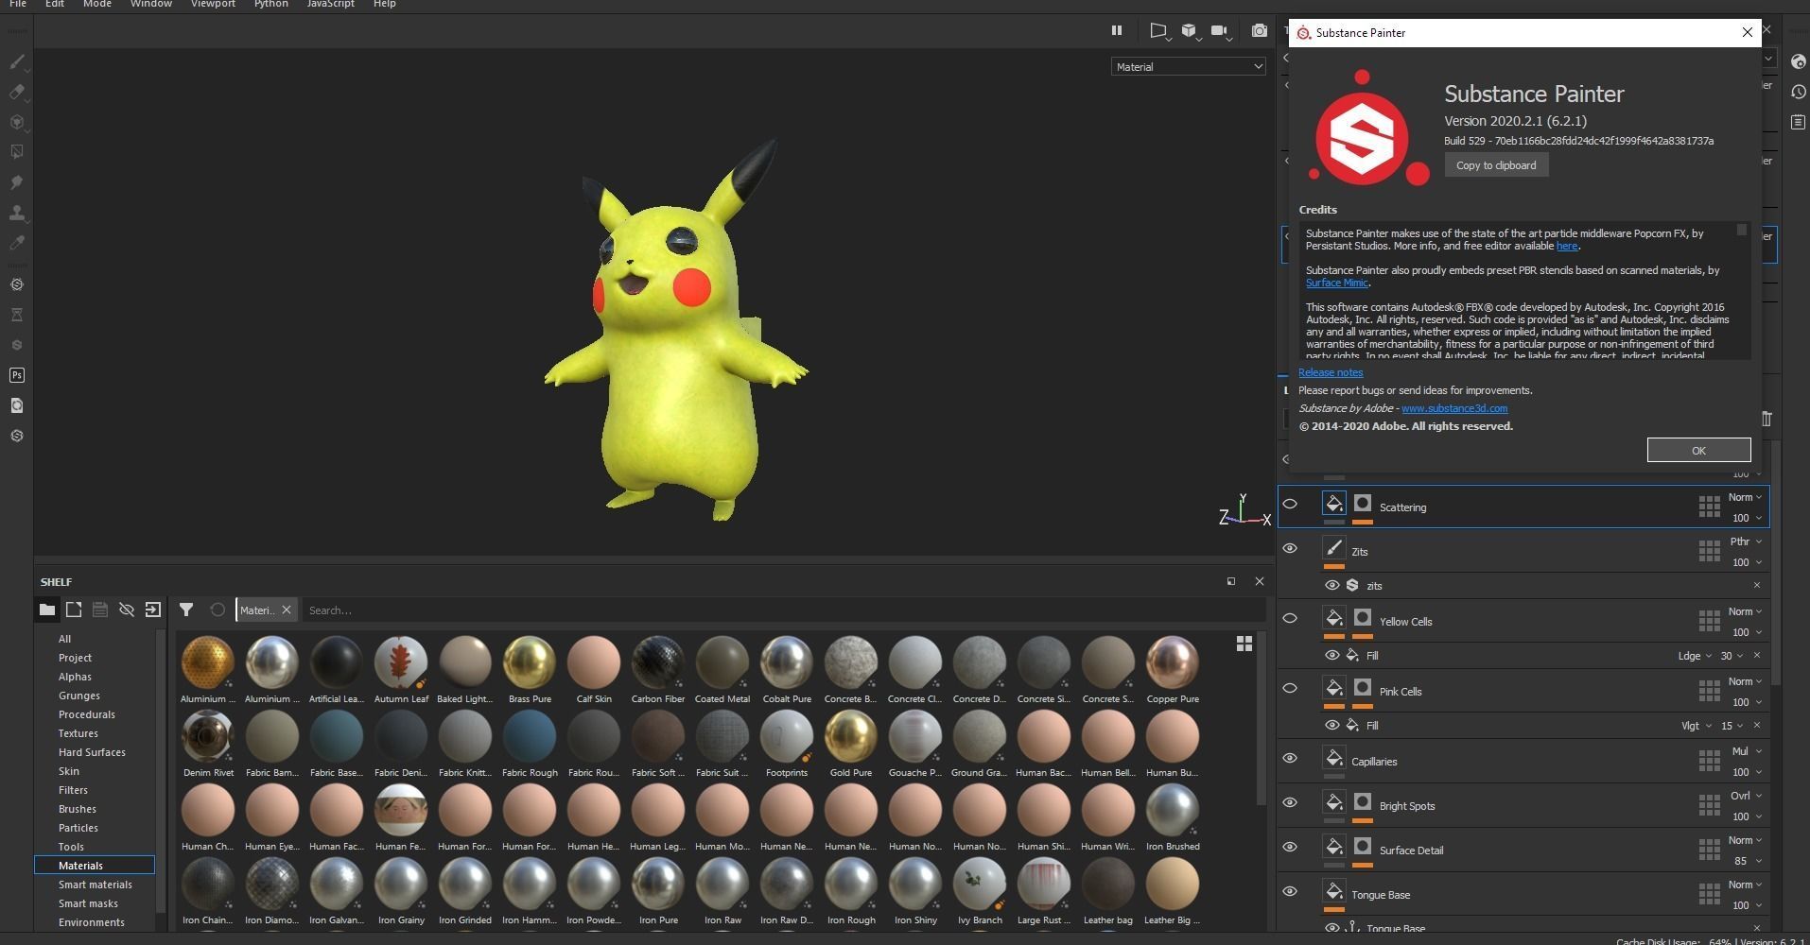Hide the Yellow Cells layer
This screenshot has width=1810, height=945.
coord(1290,618)
